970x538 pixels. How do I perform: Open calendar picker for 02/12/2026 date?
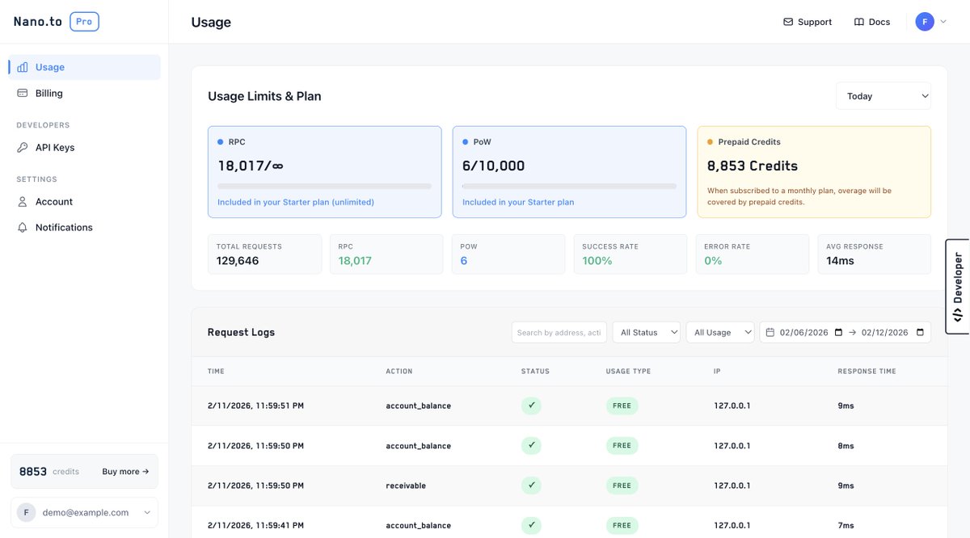click(x=920, y=332)
